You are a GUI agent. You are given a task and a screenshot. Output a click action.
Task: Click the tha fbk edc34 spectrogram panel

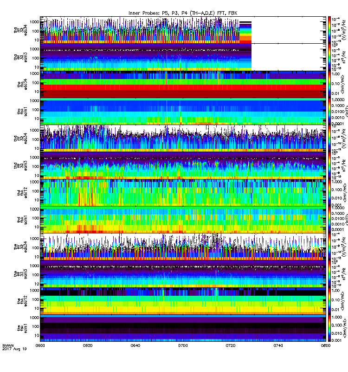183,84
